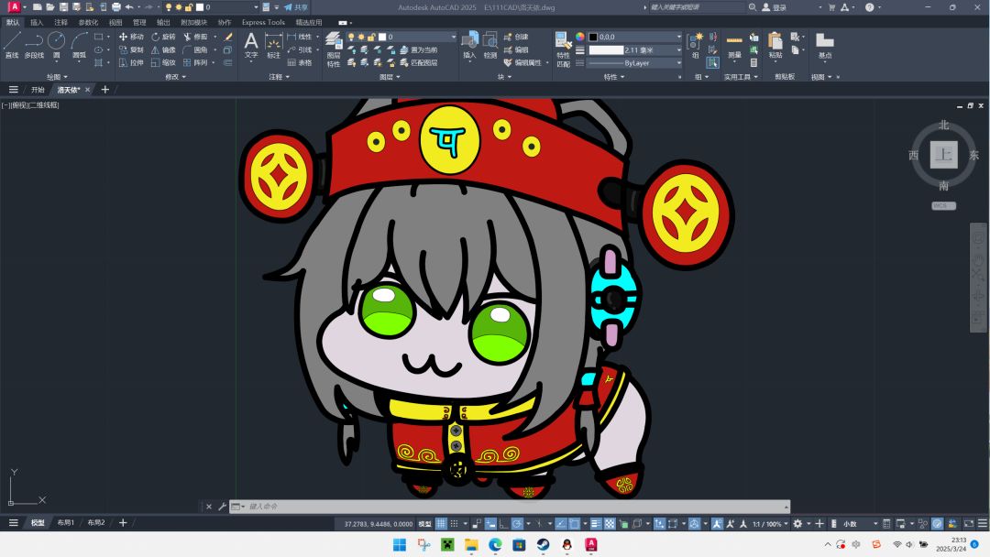Select the Circle (圆) tool
This screenshot has height=557, width=990.
point(56,45)
